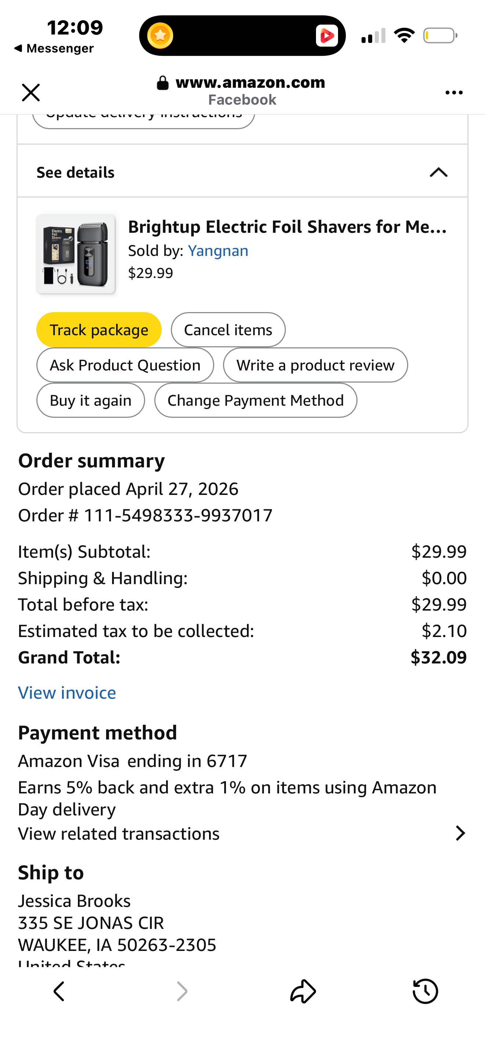Tap Buy it again
The width and height of the screenshot is (485, 1053).
[x=90, y=400]
